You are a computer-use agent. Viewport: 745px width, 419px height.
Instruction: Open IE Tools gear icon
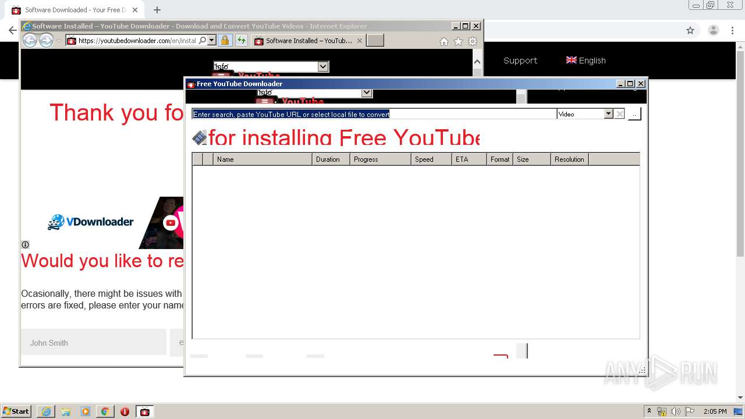tap(473, 41)
